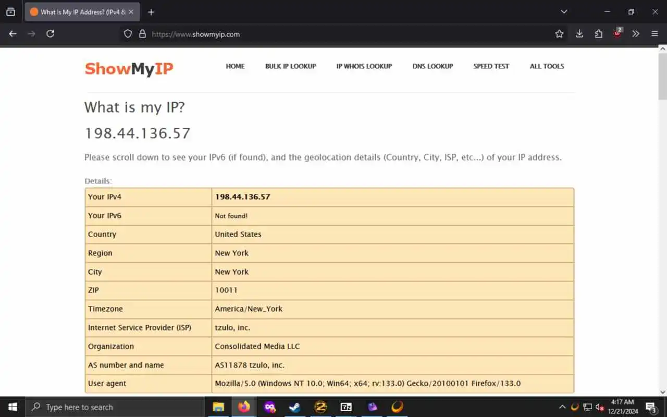Image resolution: width=667 pixels, height=417 pixels.
Task: Click the 'Your IPv6' row label
Action: 105,216
